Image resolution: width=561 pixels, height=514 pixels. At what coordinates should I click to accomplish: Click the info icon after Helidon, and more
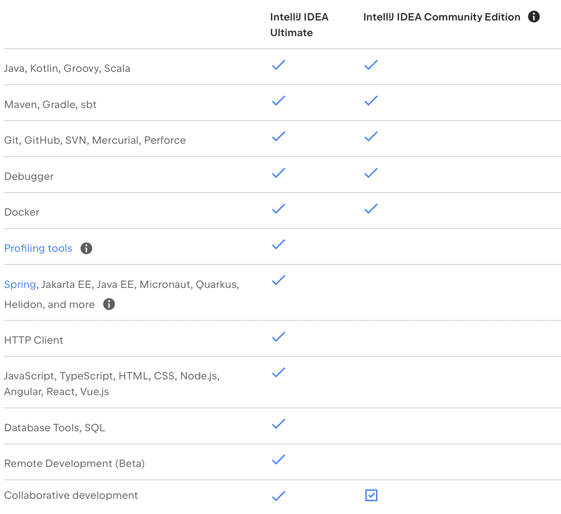(109, 304)
